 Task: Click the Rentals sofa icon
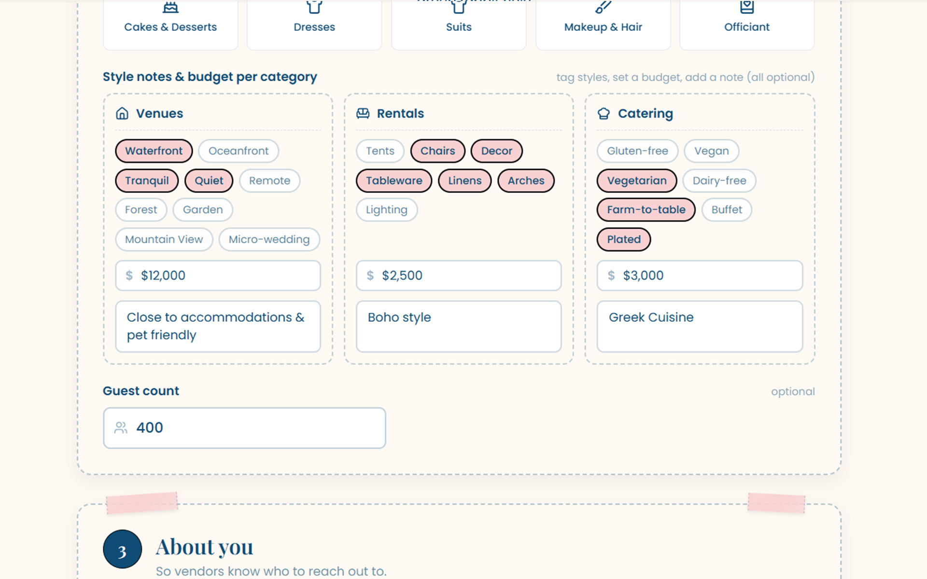[363, 113]
